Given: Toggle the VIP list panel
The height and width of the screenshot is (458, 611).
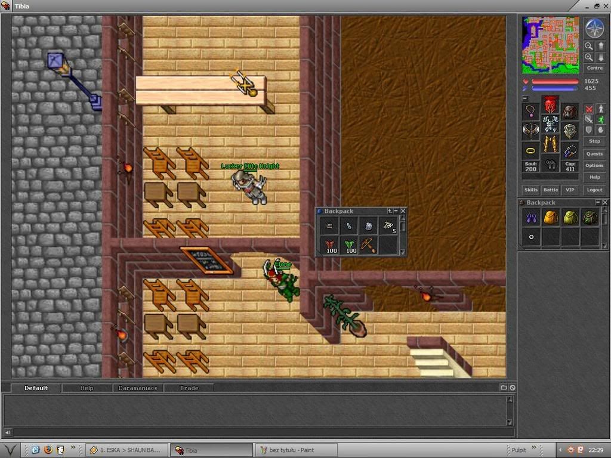Looking at the screenshot, I should [570, 190].
